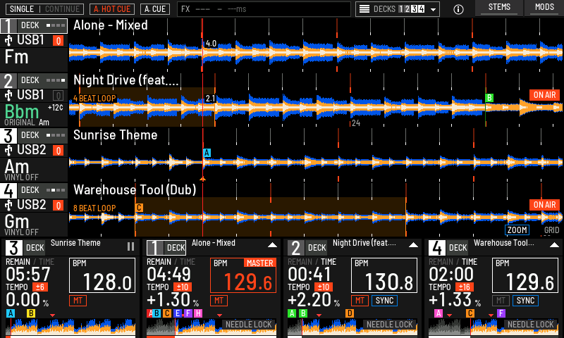Change tempo range ±10 on deck 1
564x338 pixels.
click(x=183, y=287)
